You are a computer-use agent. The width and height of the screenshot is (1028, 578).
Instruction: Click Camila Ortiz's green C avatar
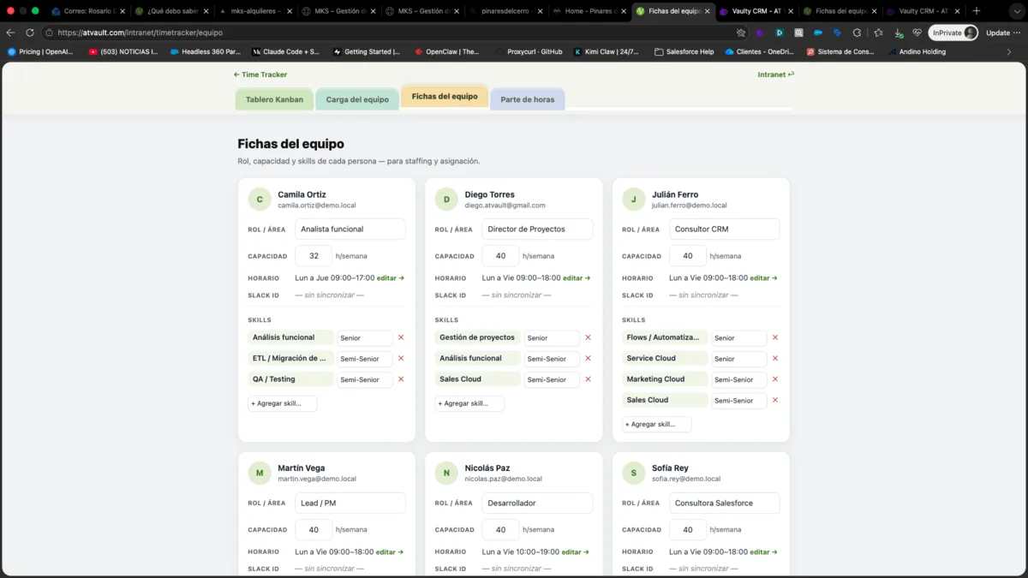pyautogui.click(x=260, y=200)
